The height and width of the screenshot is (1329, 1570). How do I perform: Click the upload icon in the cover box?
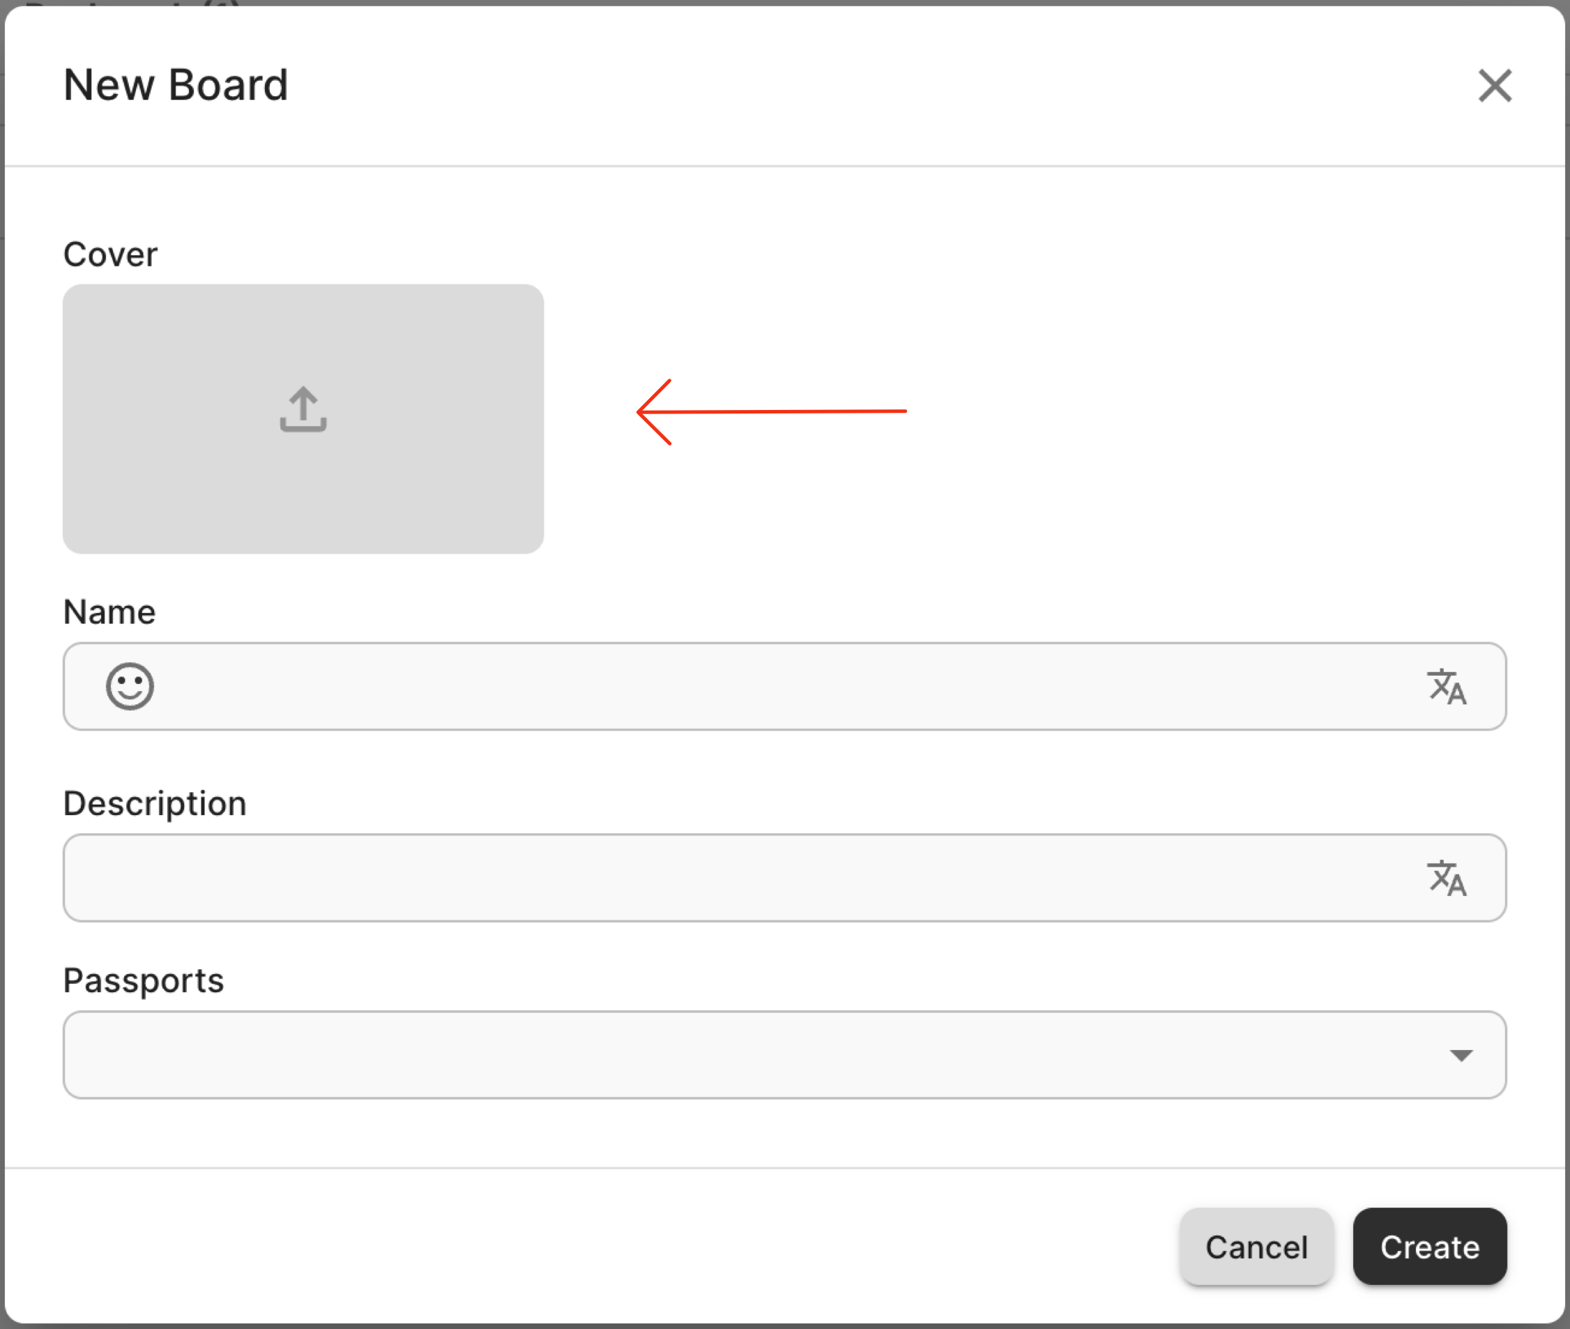pos(303,410)
